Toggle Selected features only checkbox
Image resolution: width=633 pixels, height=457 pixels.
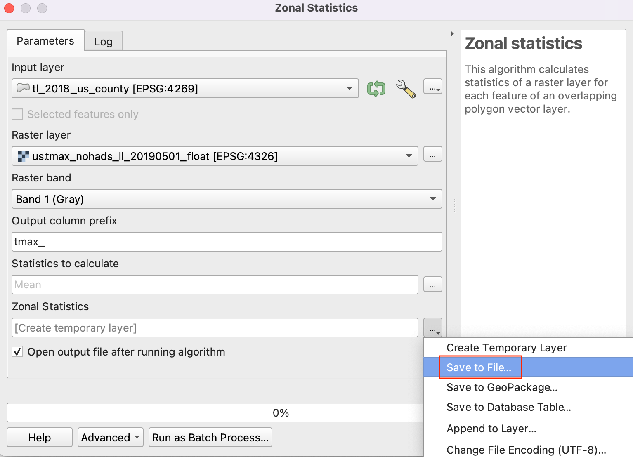[x=17, y=114]
